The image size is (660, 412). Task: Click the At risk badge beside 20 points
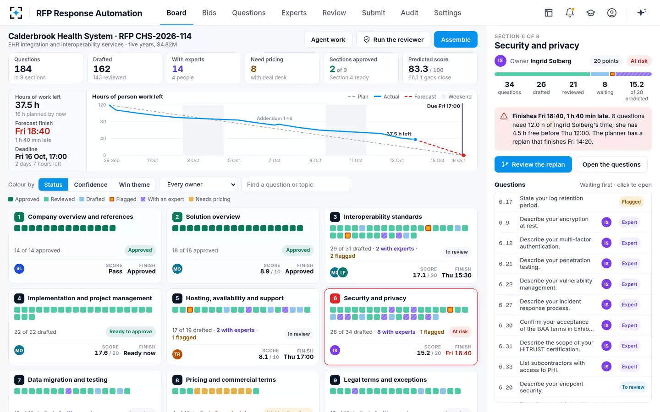pyautogui.click(x=639, y=61)
